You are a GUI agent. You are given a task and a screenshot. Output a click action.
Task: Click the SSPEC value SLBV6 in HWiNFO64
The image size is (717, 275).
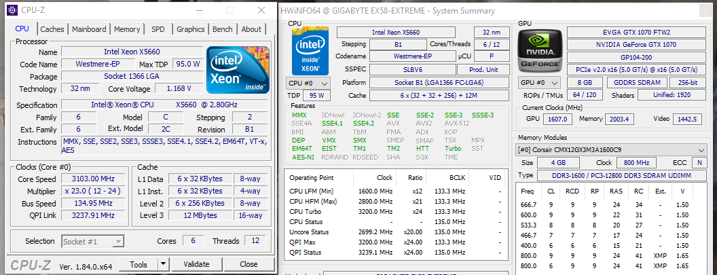[x=412, y=69]
